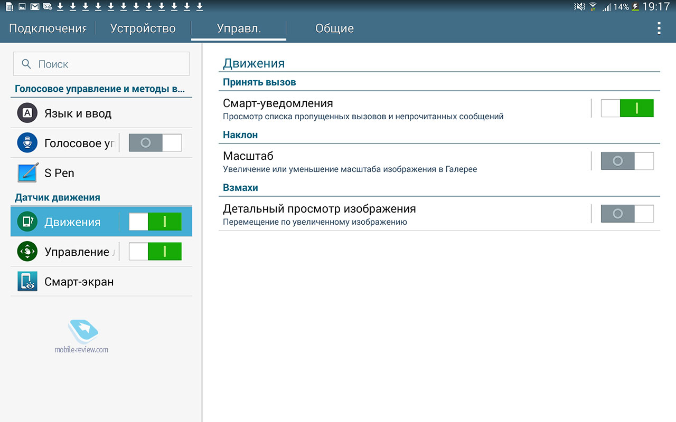
Task: Switch to the Общие tab
Action: click(x=334, y=28)
